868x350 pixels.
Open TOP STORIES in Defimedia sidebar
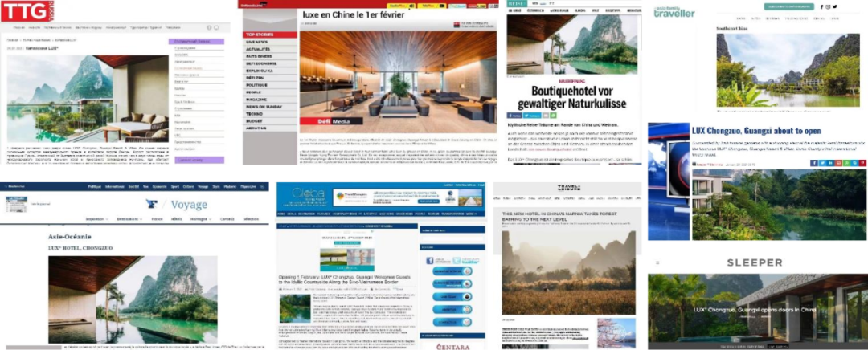point(269,35)
